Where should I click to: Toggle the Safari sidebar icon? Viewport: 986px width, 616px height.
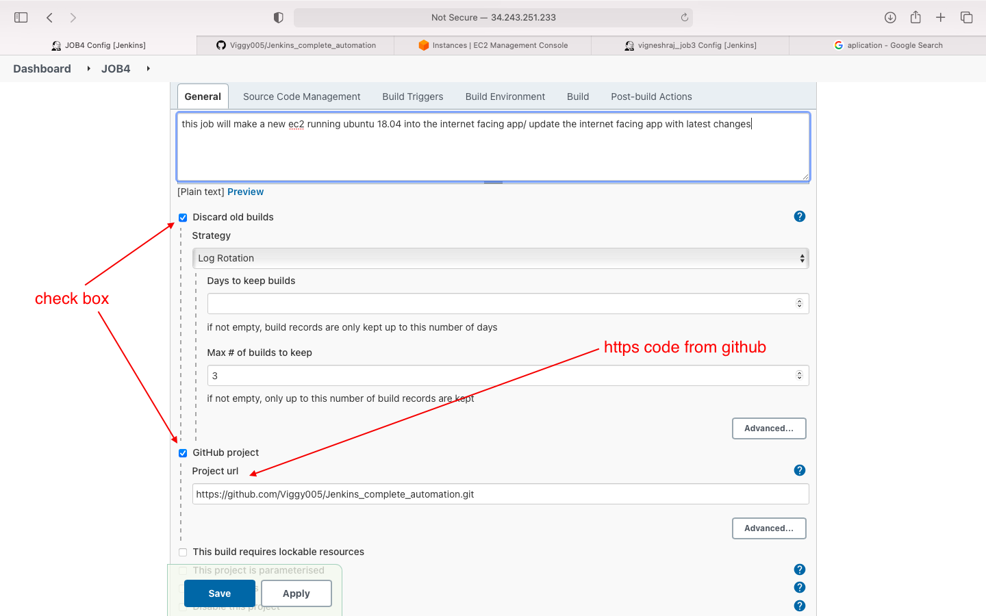(x=21, y=18)
